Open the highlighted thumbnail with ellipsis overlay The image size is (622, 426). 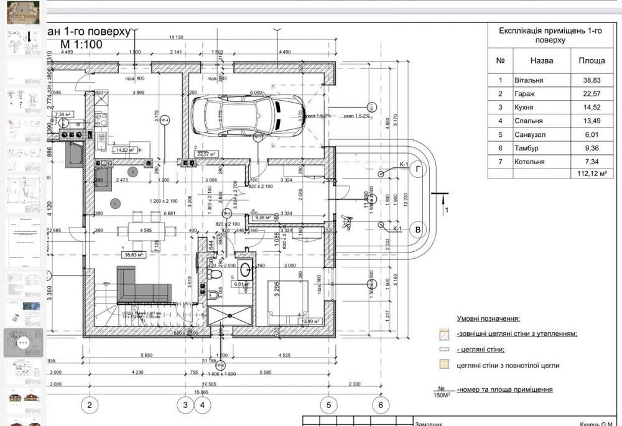(23, 342)
